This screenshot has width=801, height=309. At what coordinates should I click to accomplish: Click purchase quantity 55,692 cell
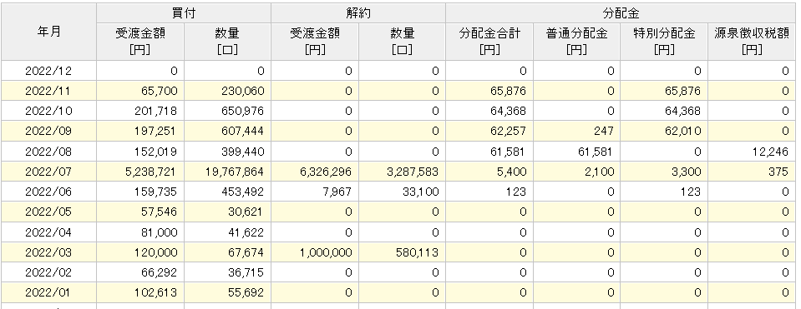click(x=227, y=293)
